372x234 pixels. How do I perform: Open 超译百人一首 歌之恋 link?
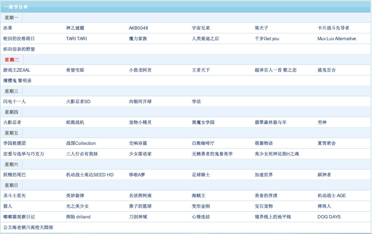click(x=275, y=70)
